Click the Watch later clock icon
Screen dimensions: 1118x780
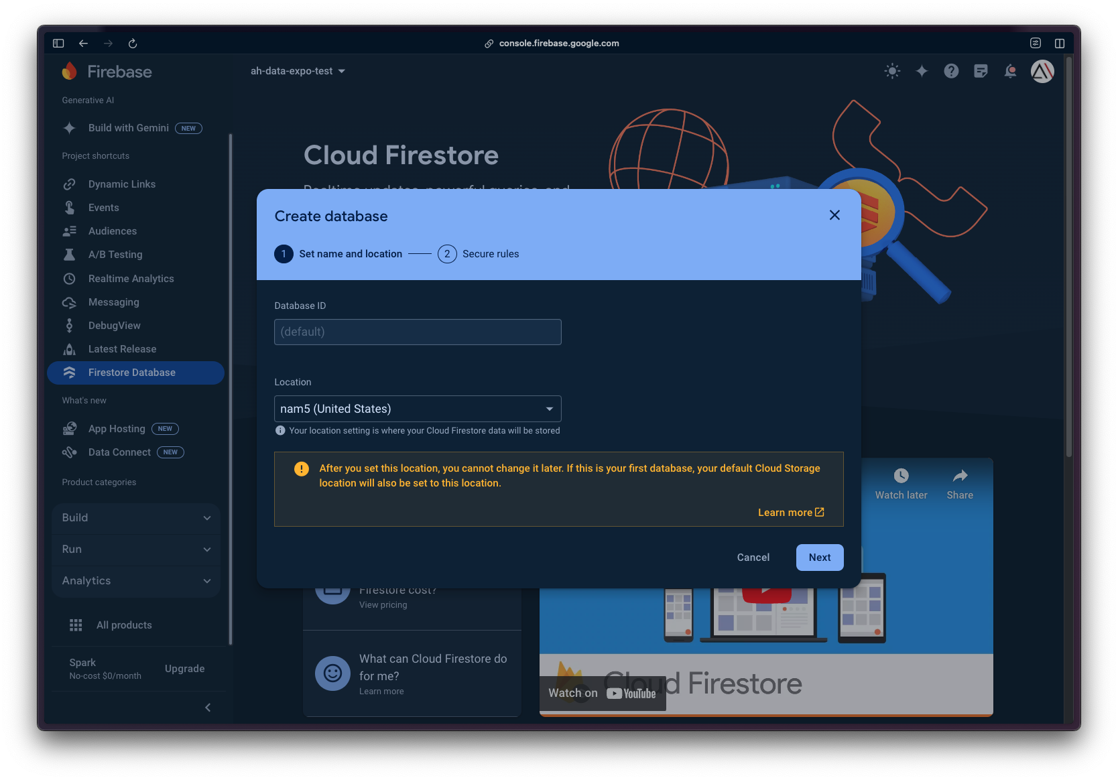[901, 476]
